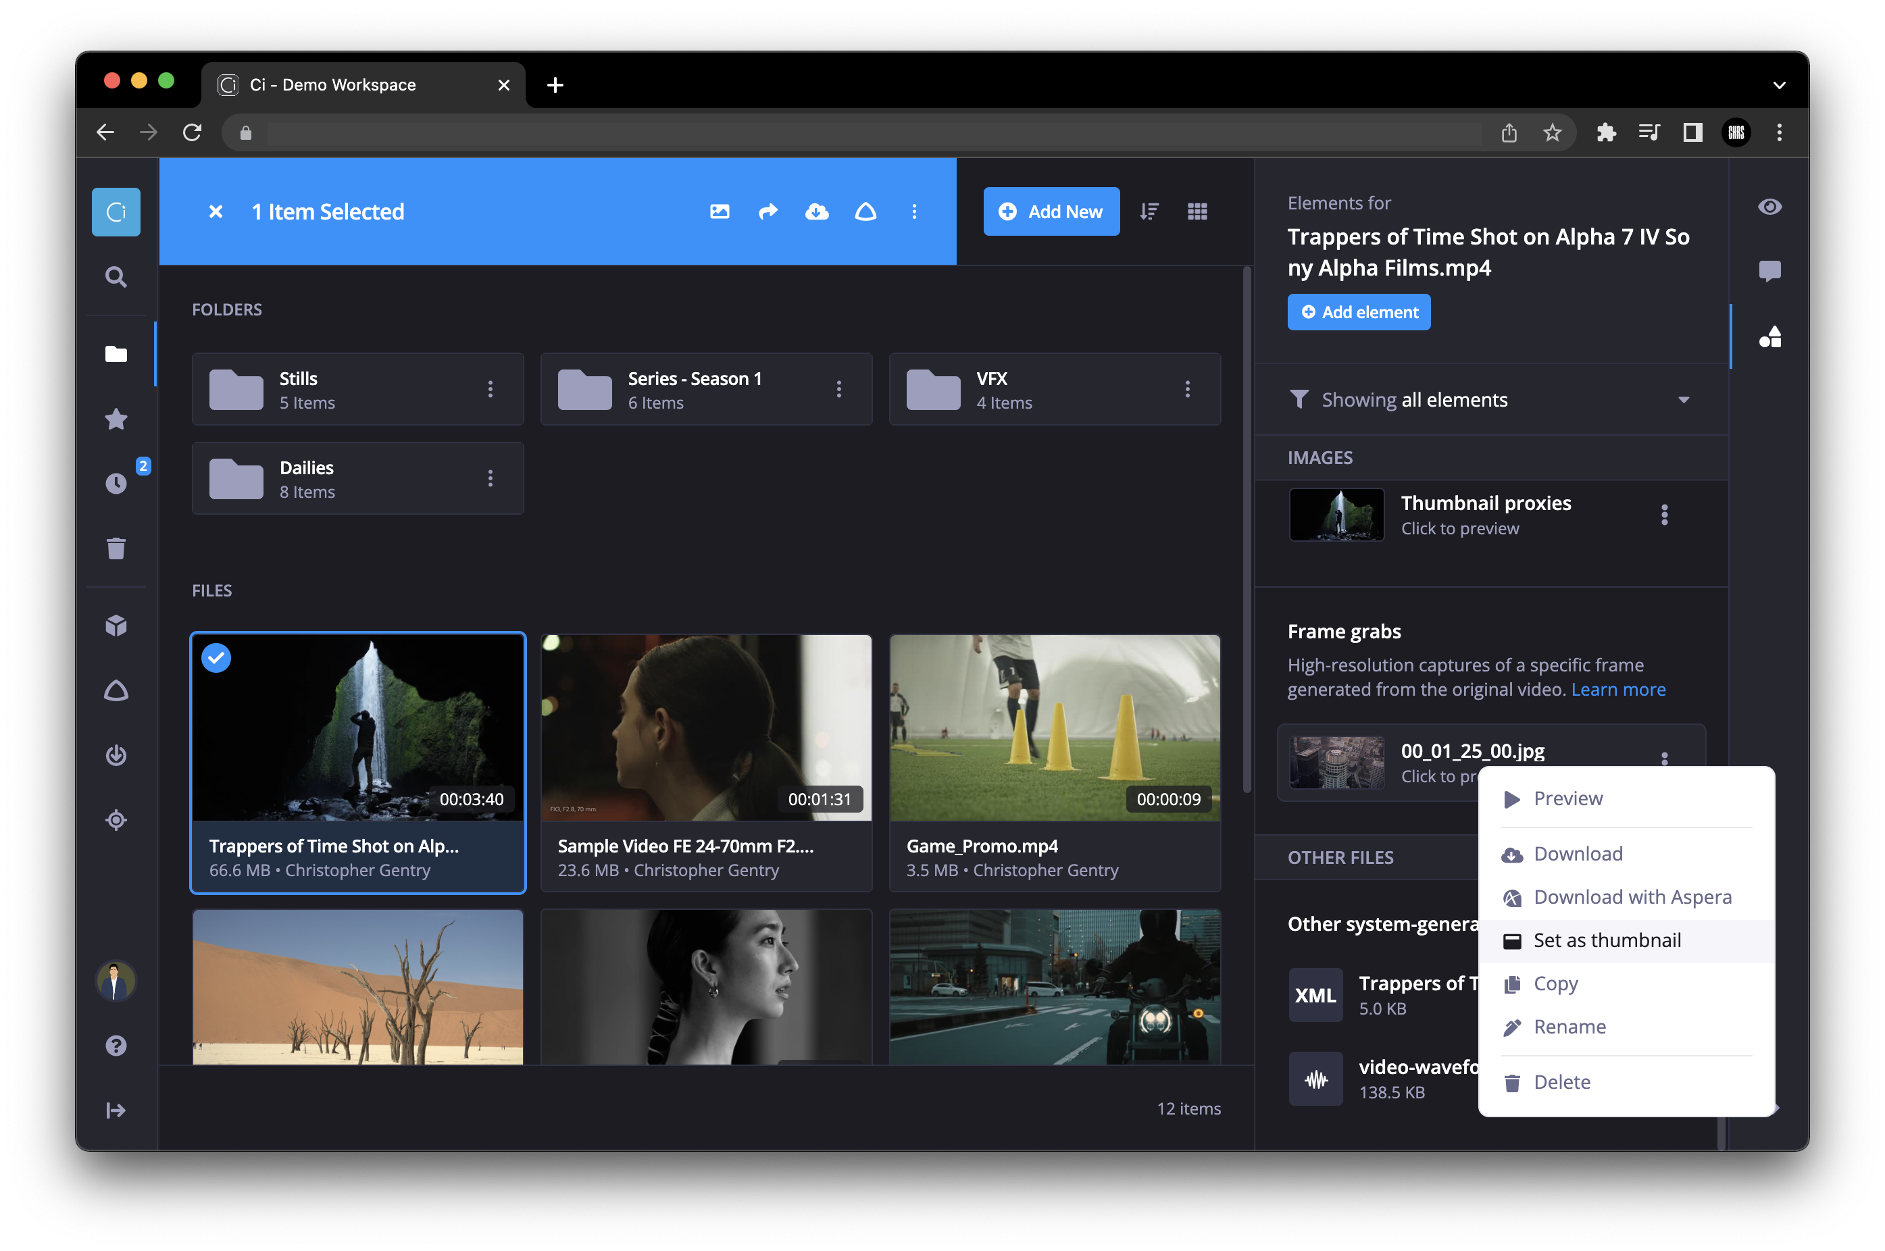Click the Elements panel scrollbar
The image size is (1885, 1251).
[x=1721, y=1132]
